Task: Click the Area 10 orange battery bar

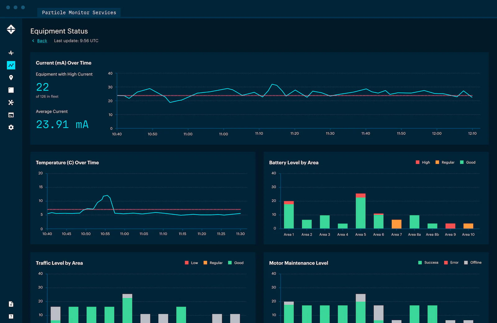Action: (468, 226)
